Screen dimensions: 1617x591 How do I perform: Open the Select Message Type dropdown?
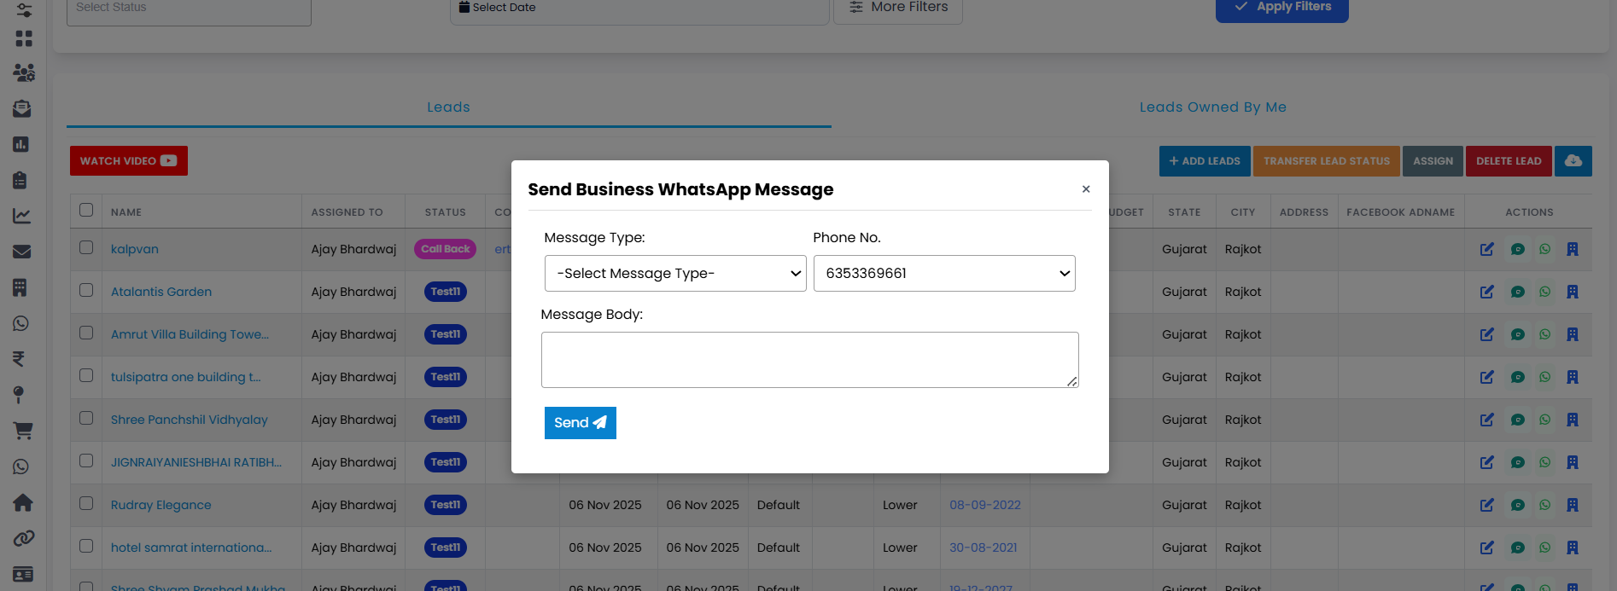675,274
